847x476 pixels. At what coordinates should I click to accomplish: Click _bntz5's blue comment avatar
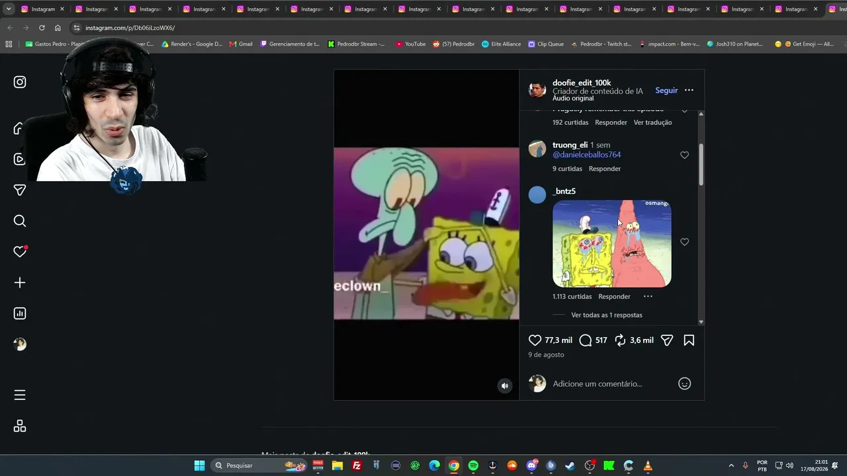[x=537, y=194]
